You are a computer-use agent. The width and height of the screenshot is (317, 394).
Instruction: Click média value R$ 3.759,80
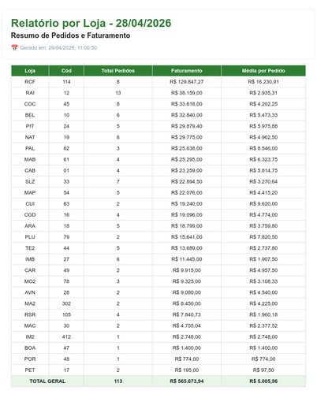(263, 226)
